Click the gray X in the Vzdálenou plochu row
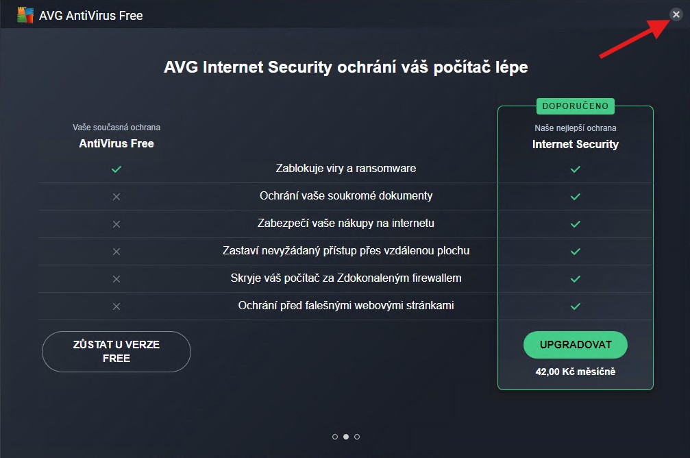Viewport: 690px width, 458px height. pyautogui.click(x=116, y=251)
